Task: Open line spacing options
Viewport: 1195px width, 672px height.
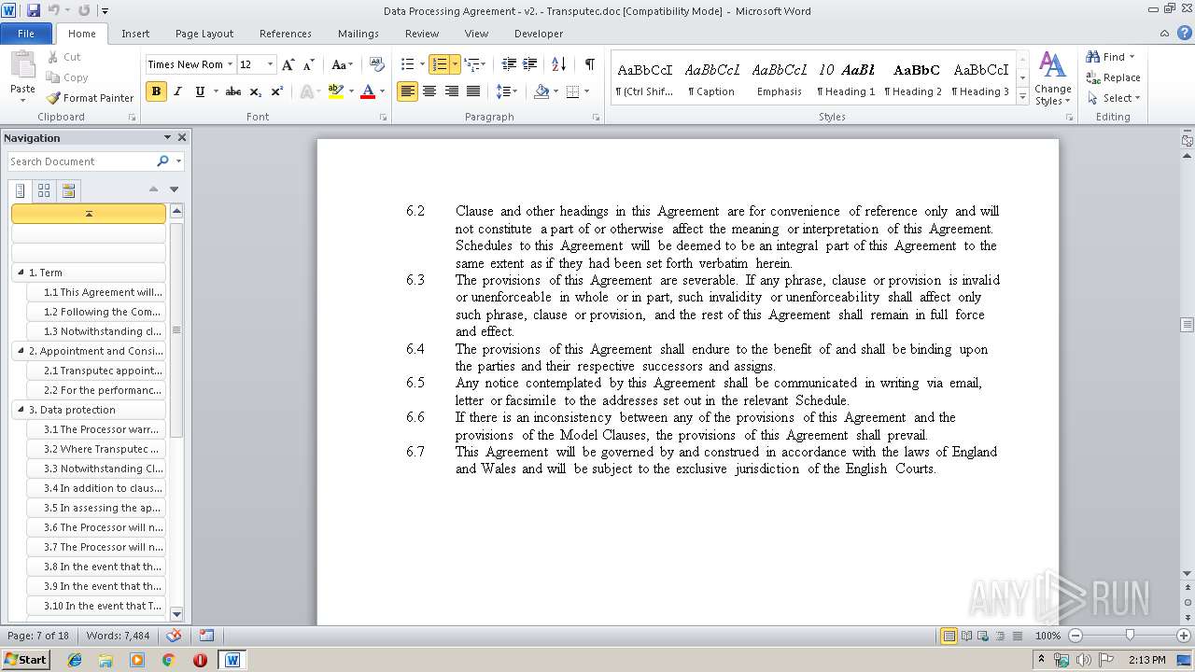Action: click(506, 91)
